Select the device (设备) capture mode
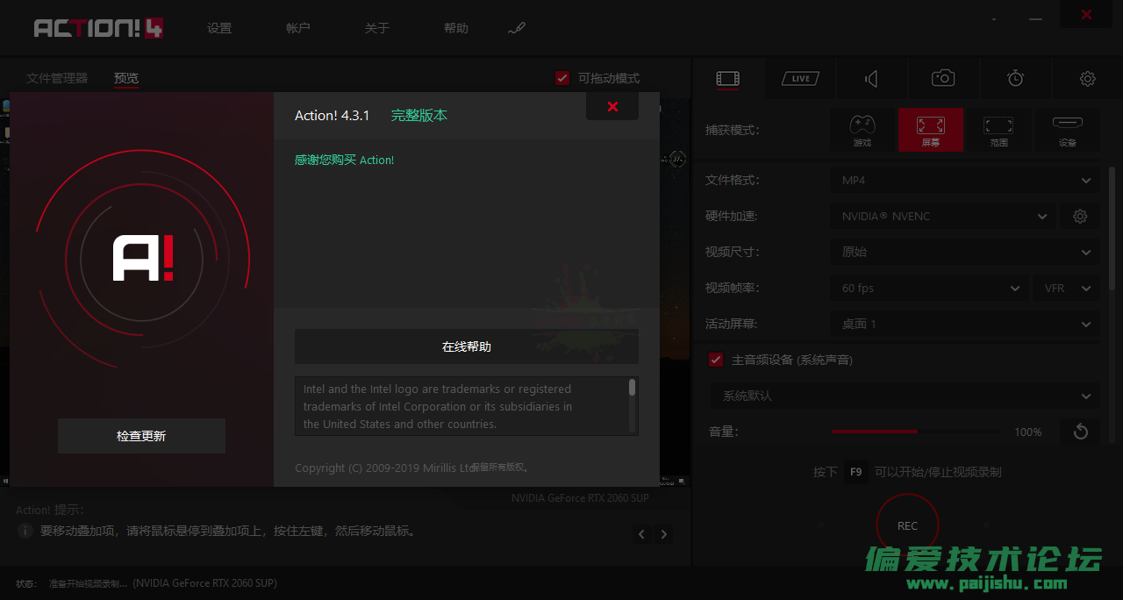The image size is (1123, 600). (1067, 130)
